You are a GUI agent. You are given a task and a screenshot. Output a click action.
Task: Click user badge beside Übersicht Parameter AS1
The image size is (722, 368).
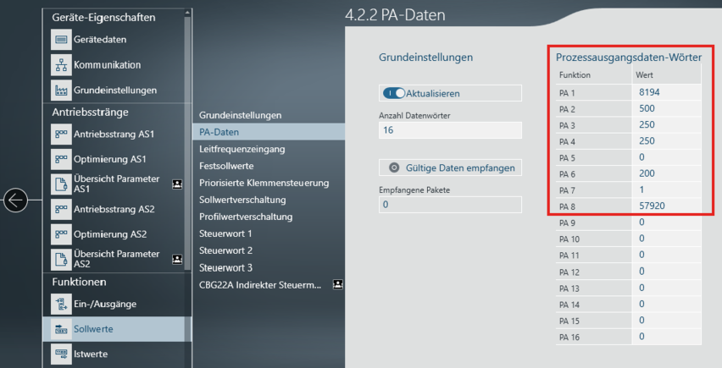pos(177,183)
